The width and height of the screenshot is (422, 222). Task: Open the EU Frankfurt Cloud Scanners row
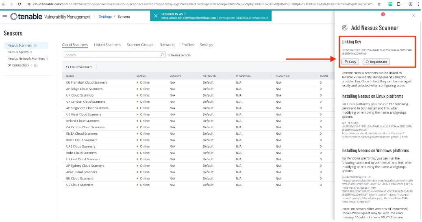87,82
